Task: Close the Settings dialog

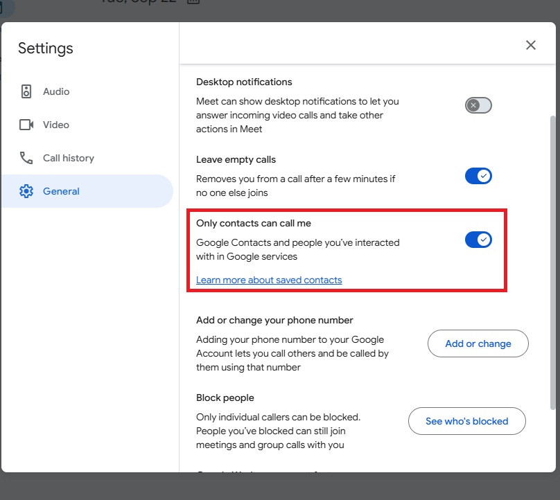Action: 531,45
